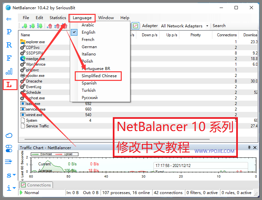The width and height of the screenshot is (262, 200).
Task: Select Русский language
Action: (x=100, y=97)
